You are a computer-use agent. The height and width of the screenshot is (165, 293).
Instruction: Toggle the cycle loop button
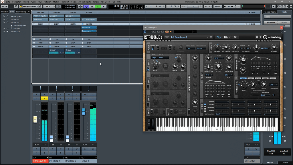[x=86, y=7]
